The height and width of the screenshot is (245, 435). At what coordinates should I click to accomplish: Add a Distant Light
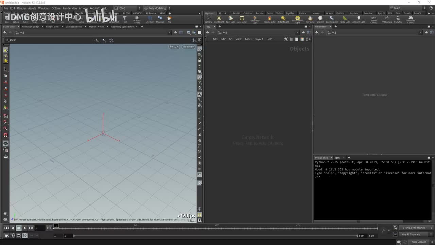[283, 19]
